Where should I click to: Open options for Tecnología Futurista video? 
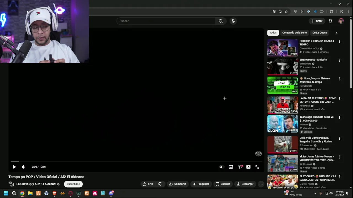pos(339,117)
